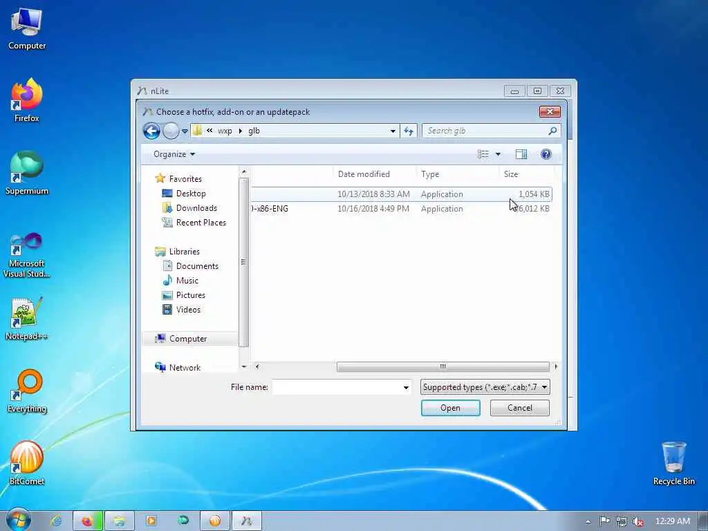Sort files by Size column header

tap(526, 174)
